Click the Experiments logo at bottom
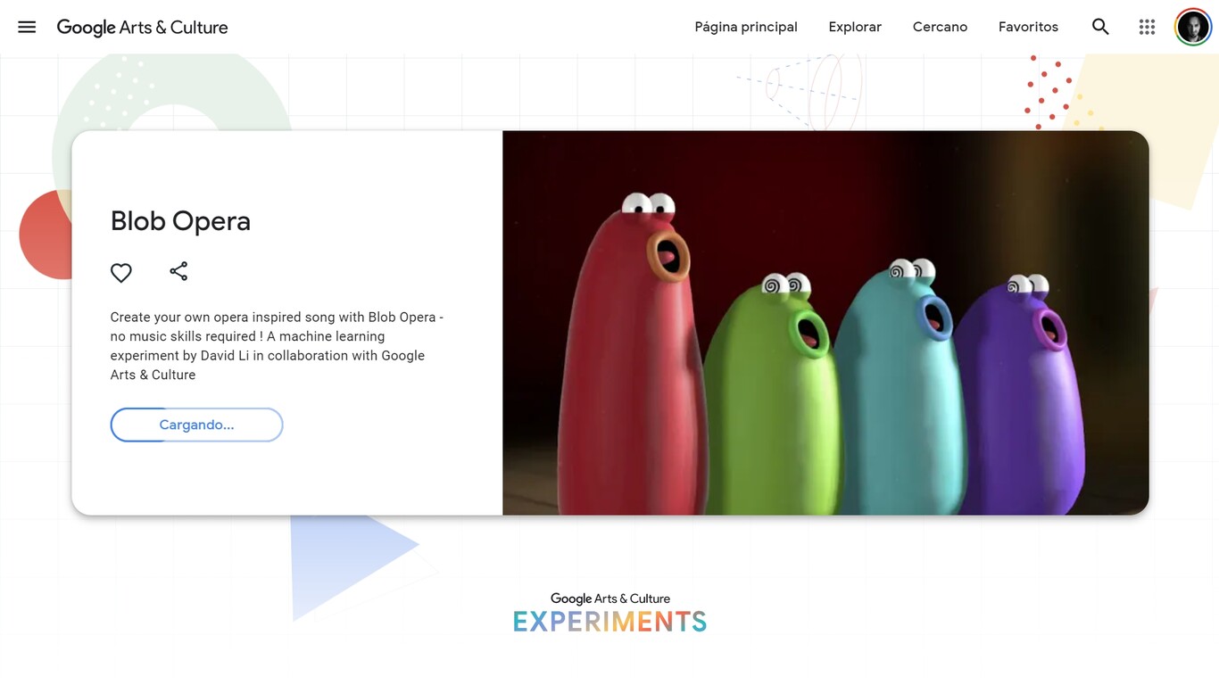Image resolution: width=1219 pixels, height=685 pixels. (610, 613)
